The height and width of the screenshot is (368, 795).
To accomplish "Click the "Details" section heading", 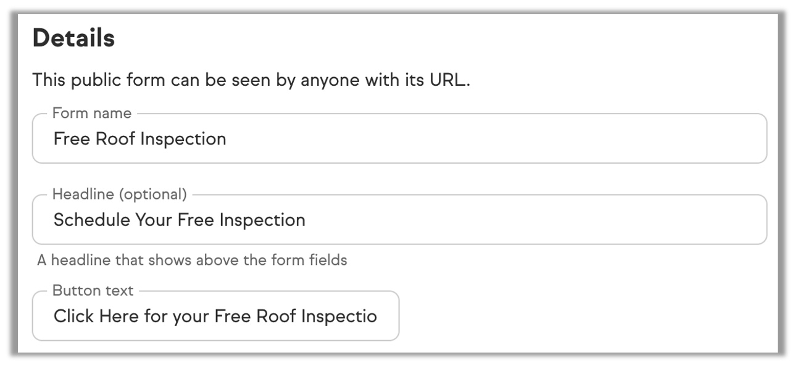I will pos(73,38).
